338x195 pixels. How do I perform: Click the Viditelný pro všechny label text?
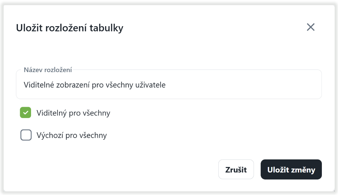pyautogui.click(x=73, y=113)
